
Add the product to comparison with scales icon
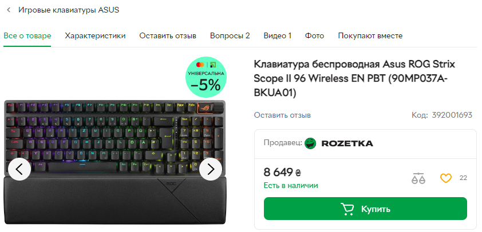(x=418, y=178)
